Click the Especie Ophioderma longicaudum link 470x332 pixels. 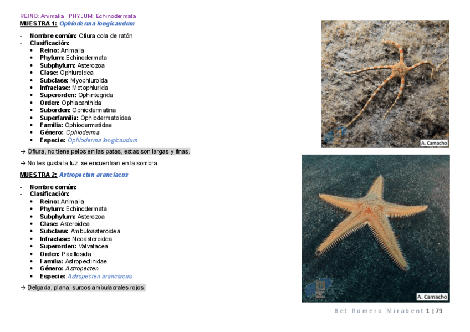click(103, 140)
